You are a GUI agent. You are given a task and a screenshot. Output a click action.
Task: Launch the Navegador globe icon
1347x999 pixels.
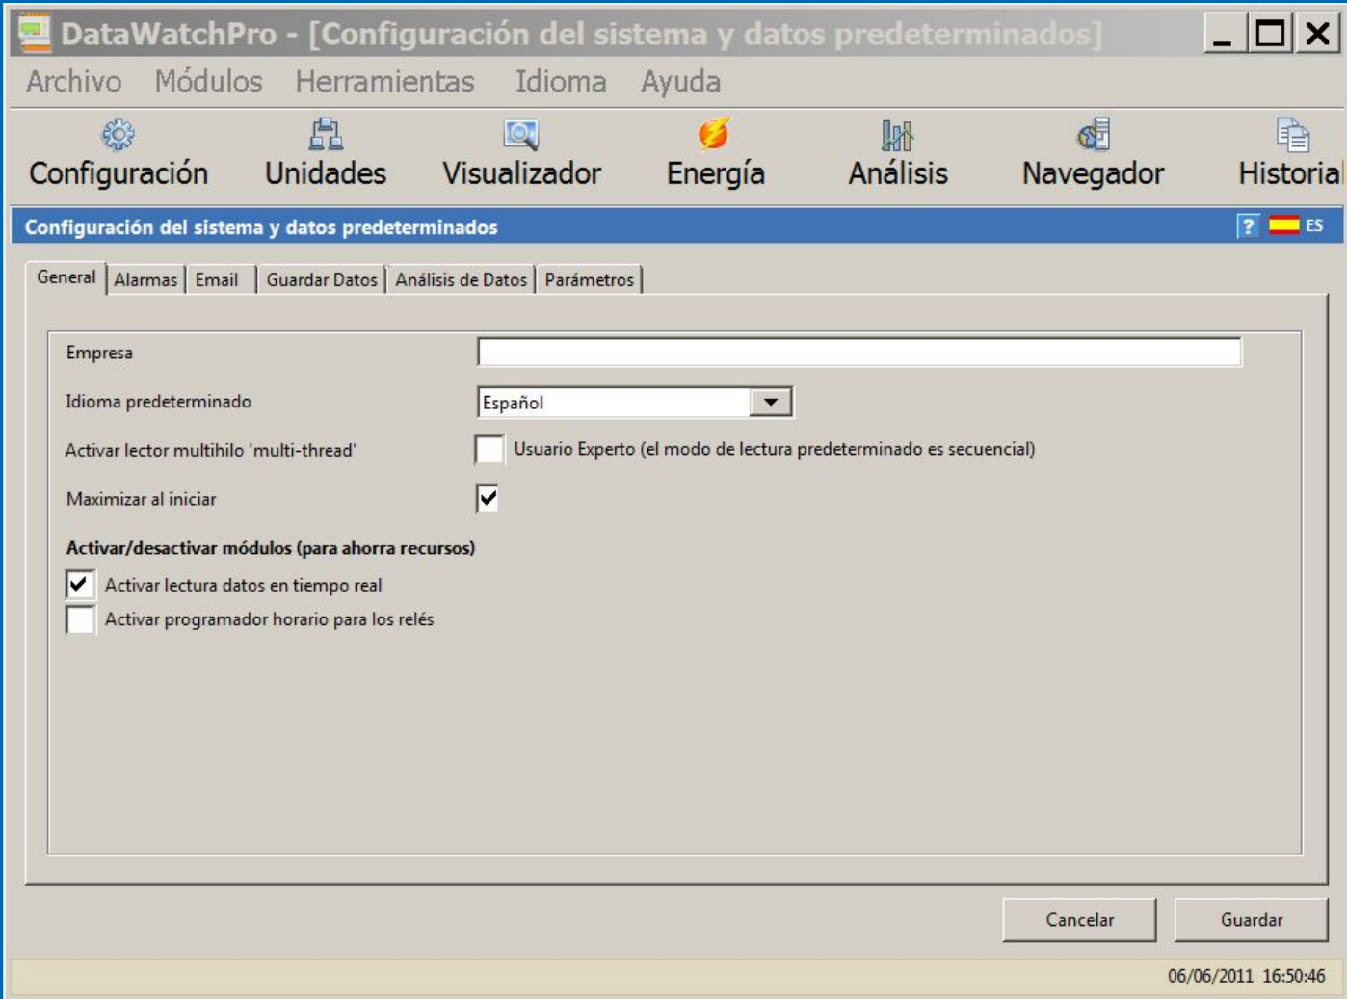point(1094,135)
